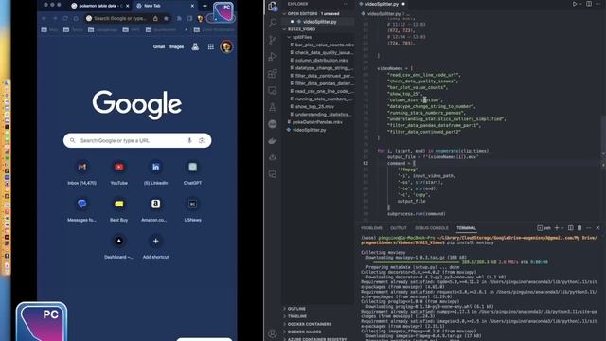Open the Gmail Inbox shortcut
This screenshot has width=606, height=341.
click(x=82, y=172)
